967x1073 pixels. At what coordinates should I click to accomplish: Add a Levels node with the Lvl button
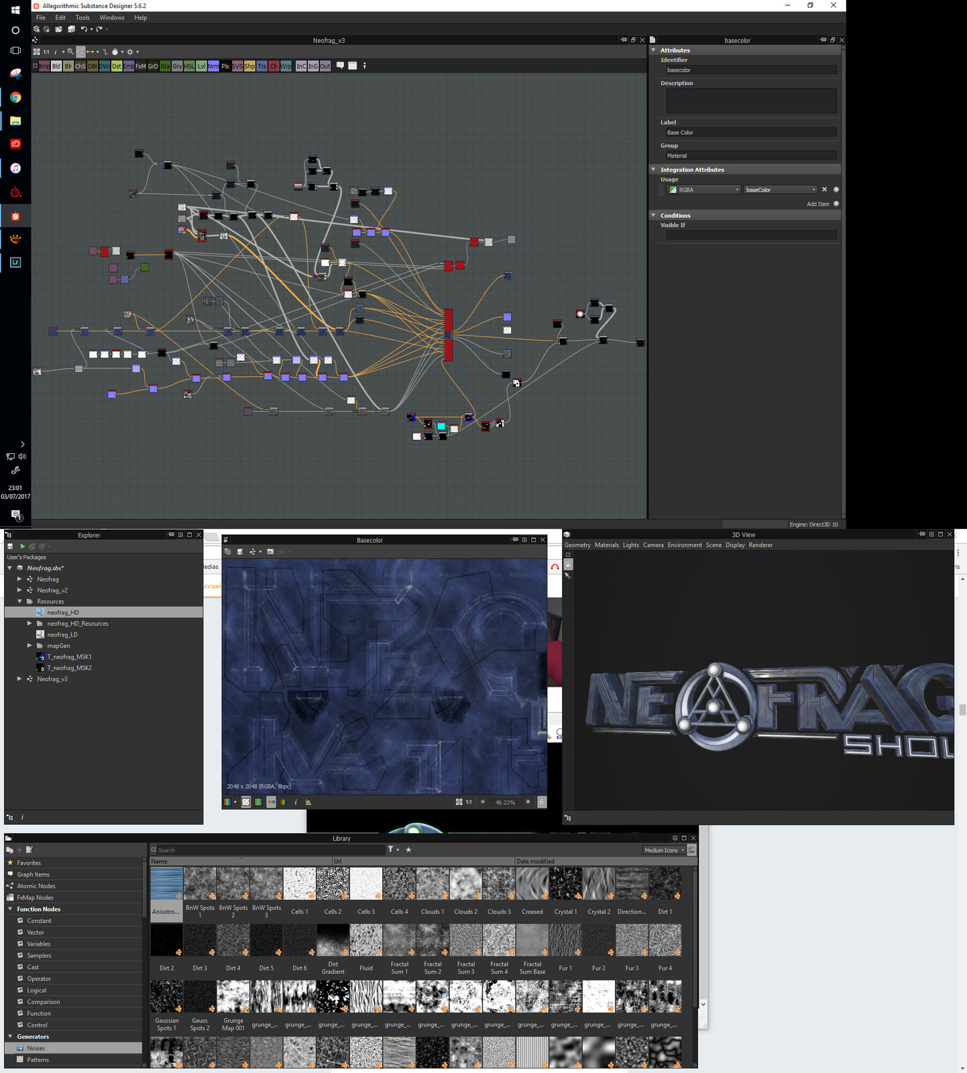click(201, 66)
